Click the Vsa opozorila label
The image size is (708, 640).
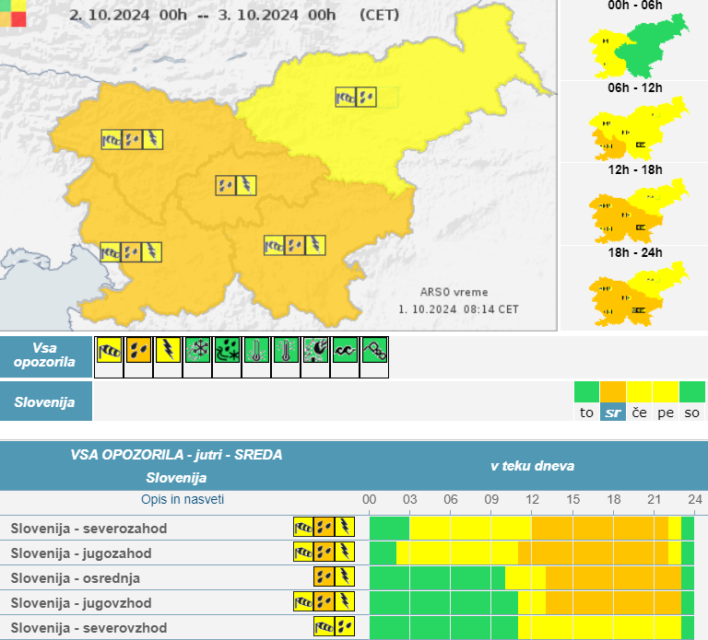[x=46, y=355]
